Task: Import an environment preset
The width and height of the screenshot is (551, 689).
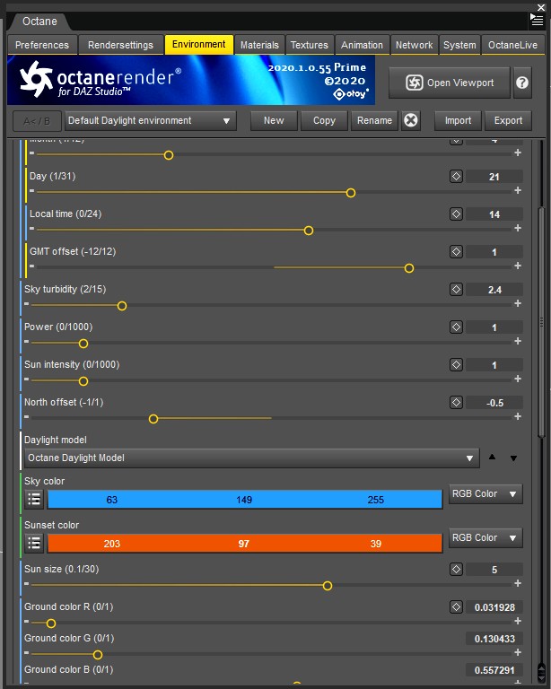Action: [458, 121]
